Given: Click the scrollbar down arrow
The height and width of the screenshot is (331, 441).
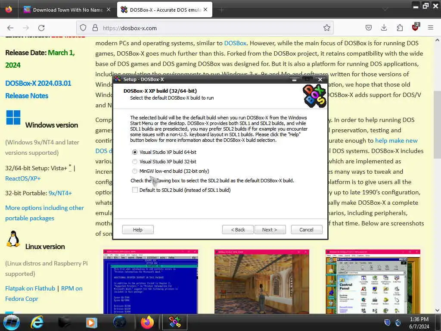Looking at the screenshot, I should pyautogui.click(x=437, y=310).
